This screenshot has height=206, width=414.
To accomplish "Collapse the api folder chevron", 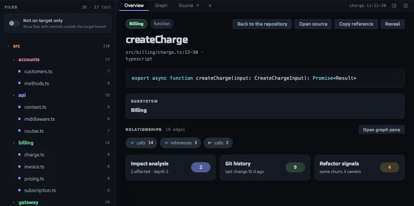I will tap(14, 95).
